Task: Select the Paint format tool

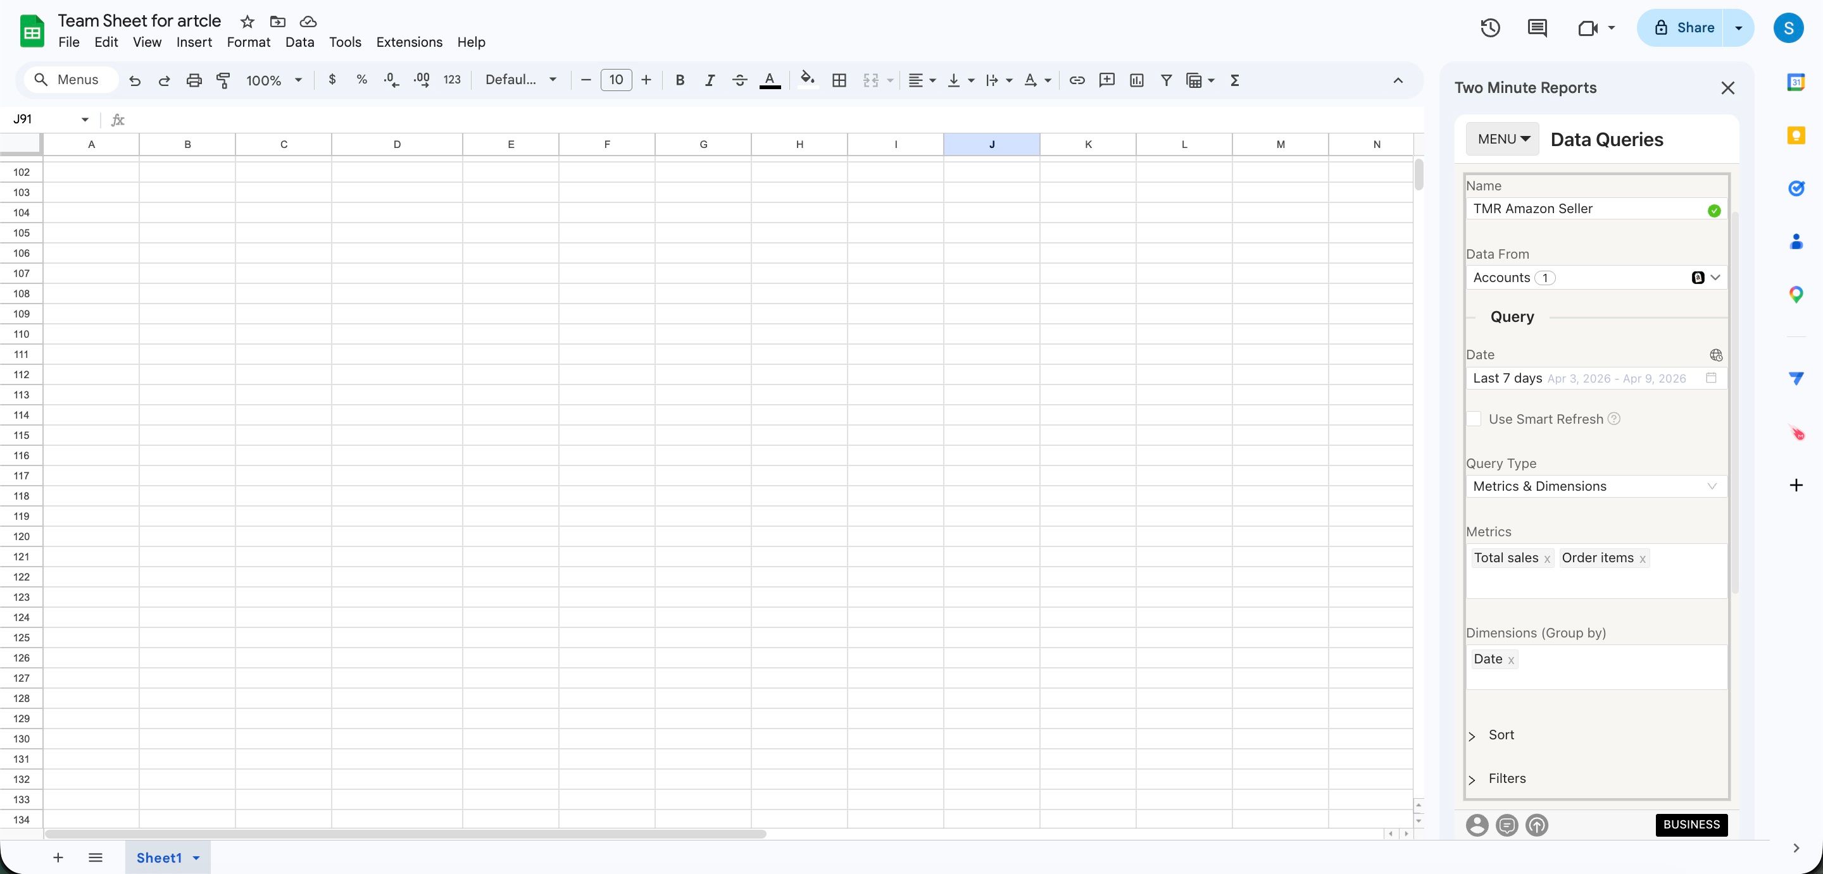Action: coord(223,80)
